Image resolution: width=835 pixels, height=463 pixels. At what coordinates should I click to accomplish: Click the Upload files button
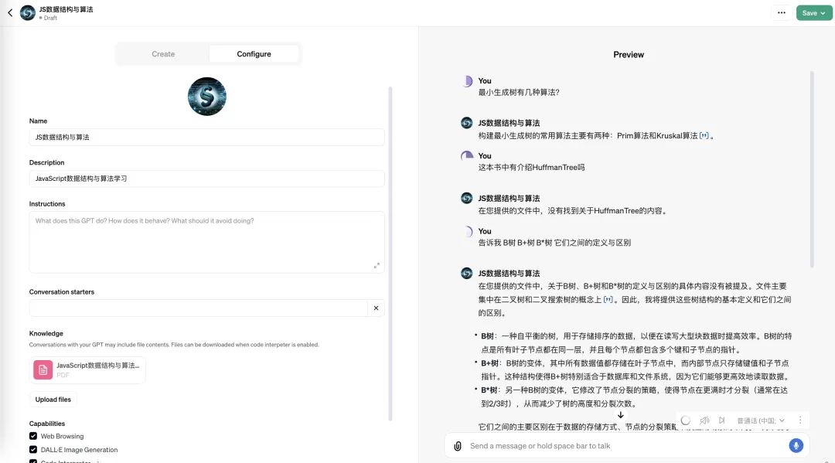(x=53, y=400)
